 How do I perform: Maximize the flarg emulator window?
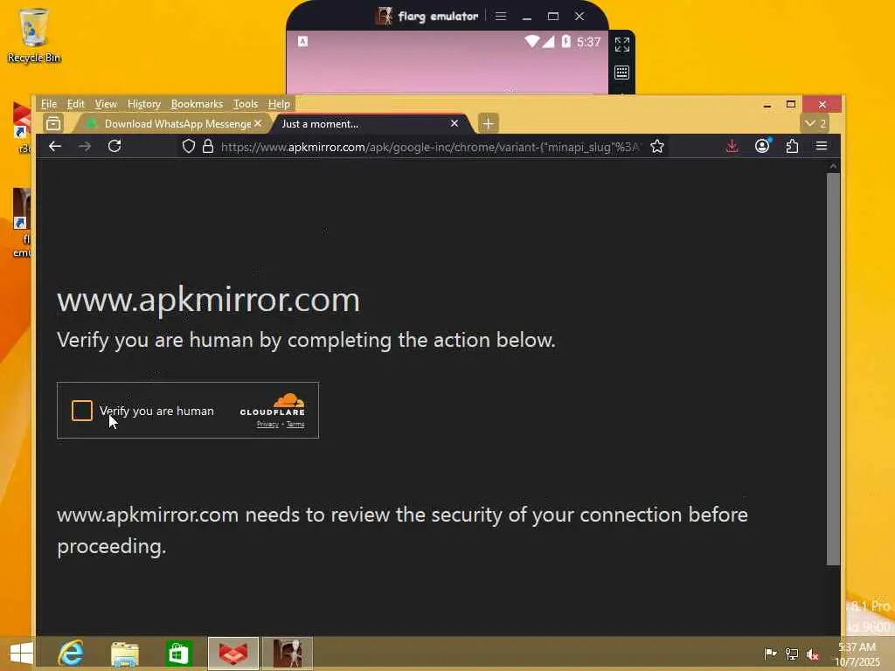click(553, 16)
